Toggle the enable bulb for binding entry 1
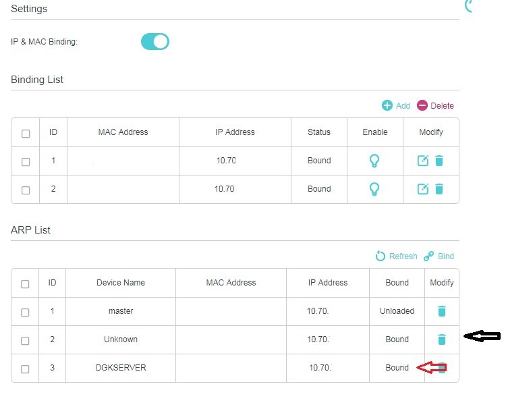 (x=374, y=161)
